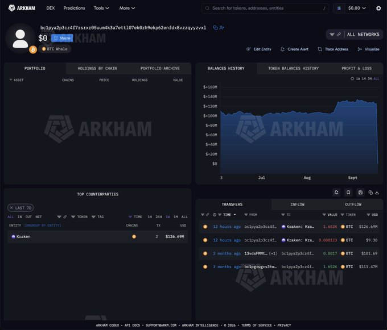Screen dimensions: 387x330
Task: Set balances chart range to ALL
Action: tap(376, 79)
